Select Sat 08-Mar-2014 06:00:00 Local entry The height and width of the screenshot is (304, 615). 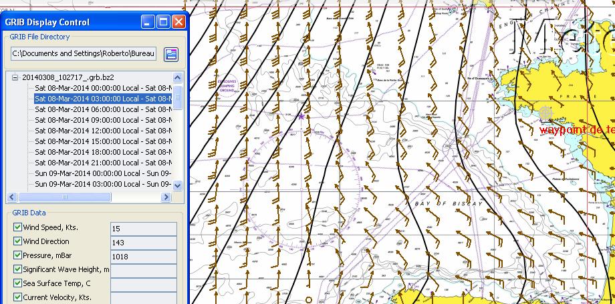(x=103, y=109)
